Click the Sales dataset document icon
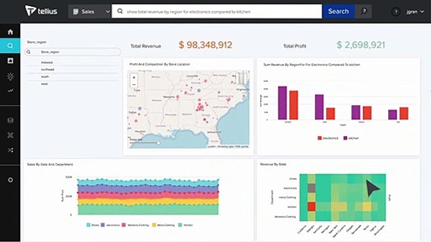 click(x=75, y=11)
